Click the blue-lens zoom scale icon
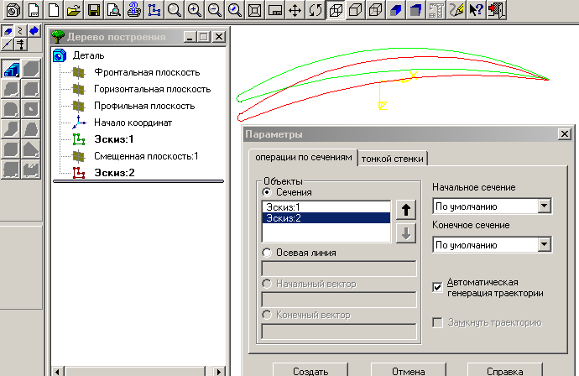 [x=234, y=10]
